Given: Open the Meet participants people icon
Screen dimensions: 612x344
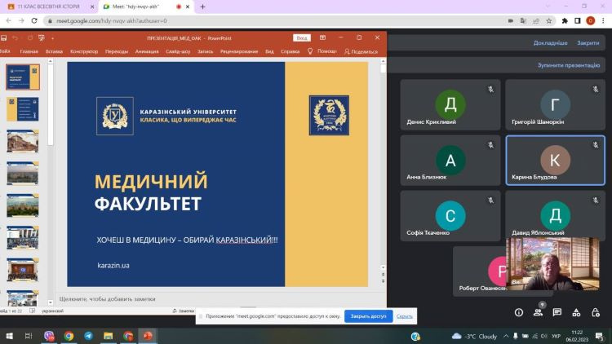Looking at the screenshot, I should [538, 312].
